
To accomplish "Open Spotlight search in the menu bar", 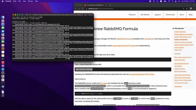I will point(172,1).
